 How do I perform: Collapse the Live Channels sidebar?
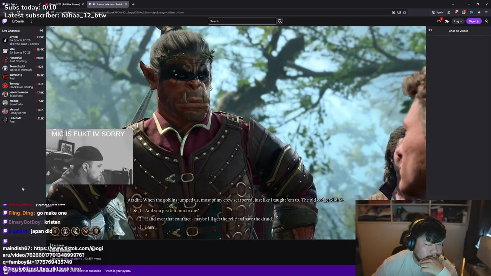coord(41,31)
